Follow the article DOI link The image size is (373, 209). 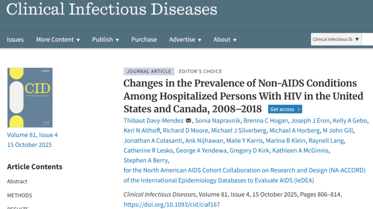[172, 204]
